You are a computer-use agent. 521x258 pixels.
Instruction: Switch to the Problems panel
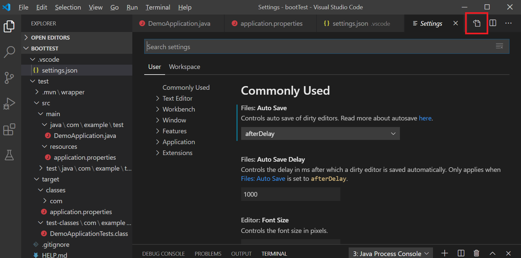pyautogui.click(x=208, y=253)
